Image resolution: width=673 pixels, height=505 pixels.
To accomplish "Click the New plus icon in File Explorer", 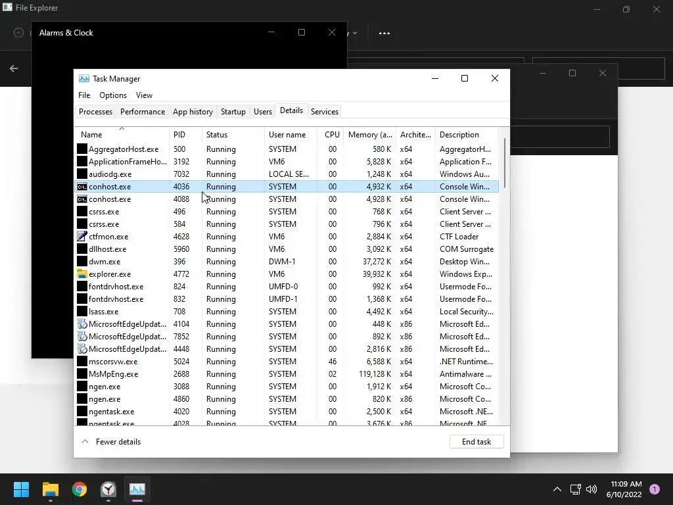I will 18,33.
